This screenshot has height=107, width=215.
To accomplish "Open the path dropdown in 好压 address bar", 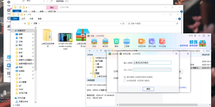I will coord(174,51).
